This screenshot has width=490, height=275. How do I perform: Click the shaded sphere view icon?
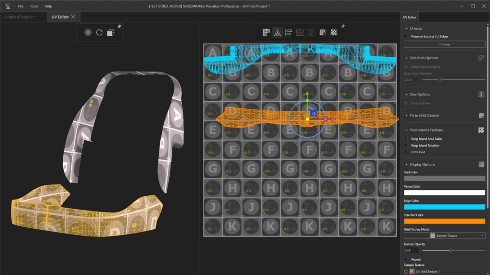[x=88, y=32]
